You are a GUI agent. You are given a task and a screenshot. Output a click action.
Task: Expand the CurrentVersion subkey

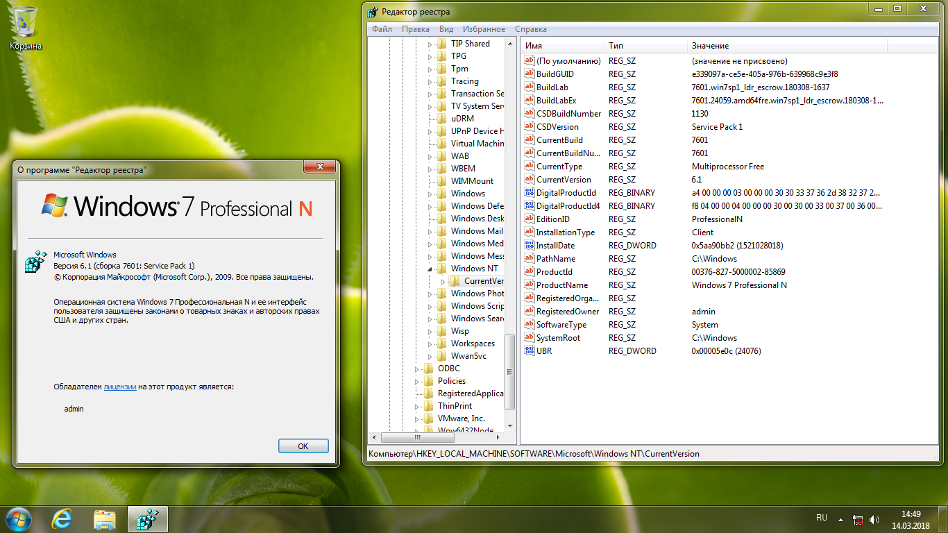click(442, 281)
